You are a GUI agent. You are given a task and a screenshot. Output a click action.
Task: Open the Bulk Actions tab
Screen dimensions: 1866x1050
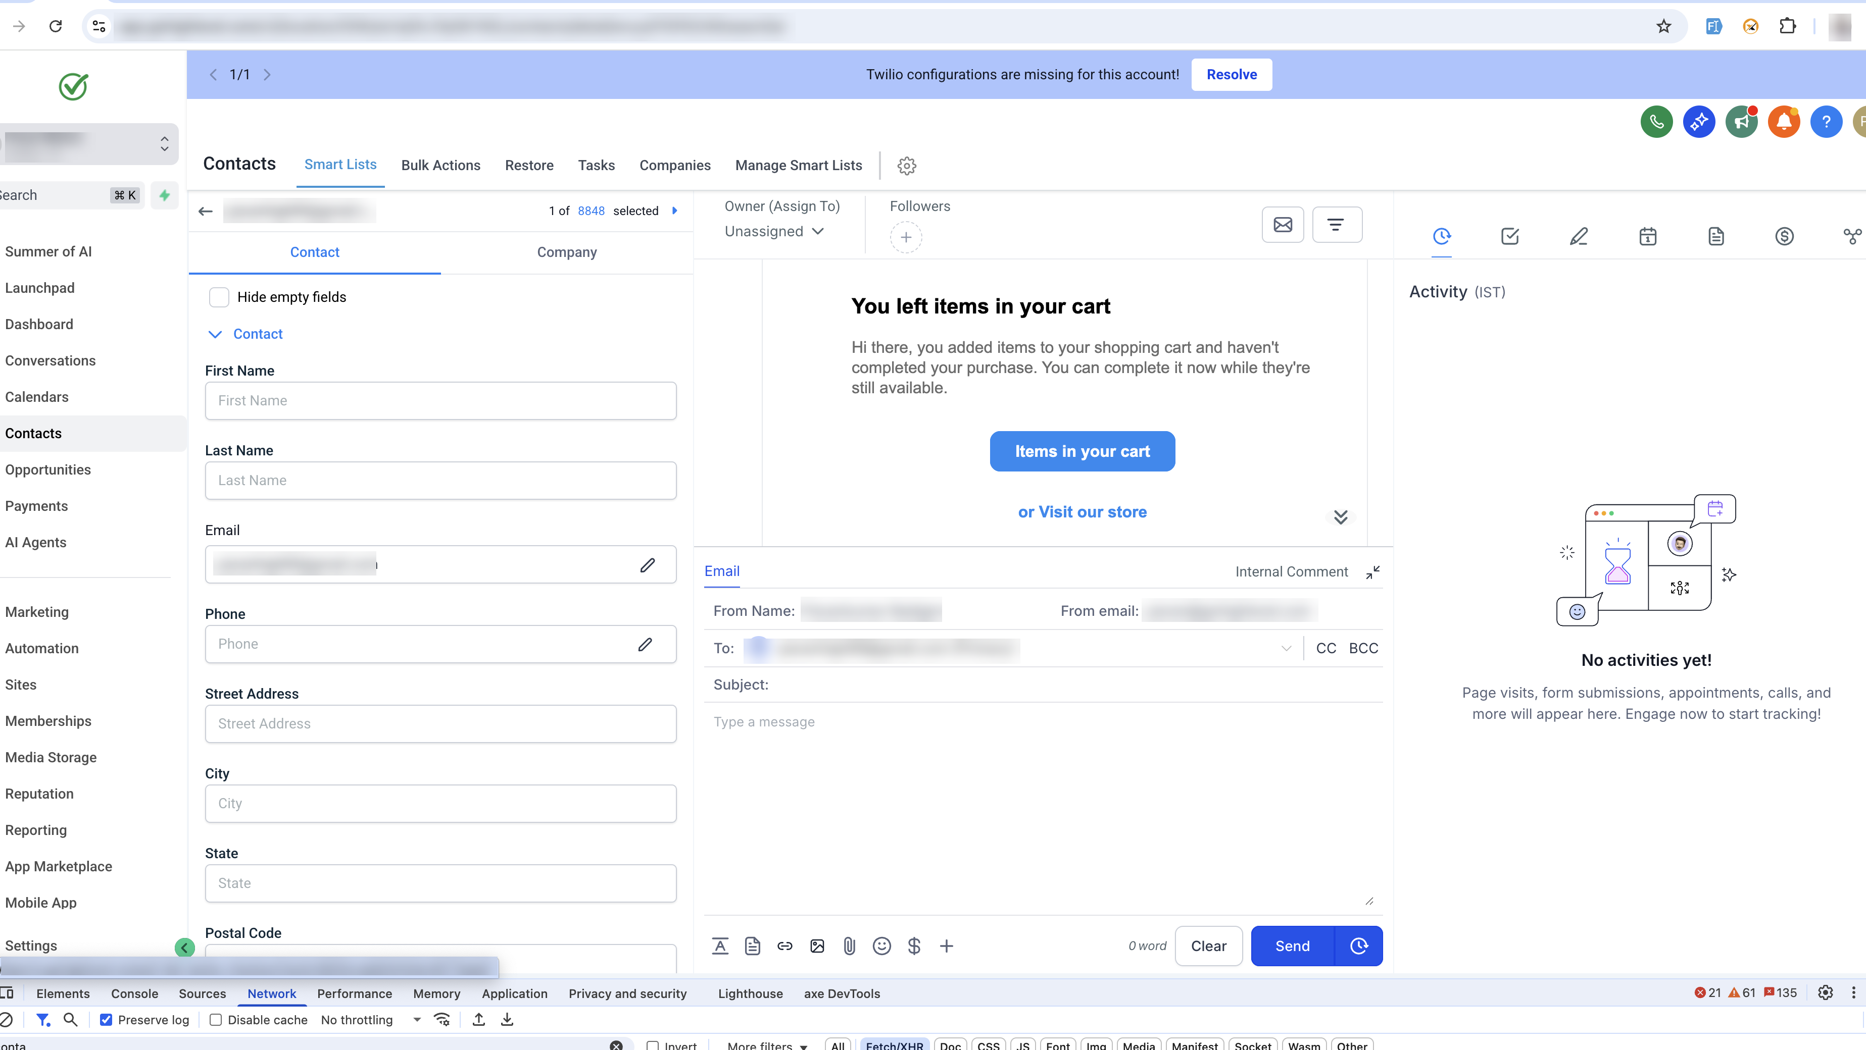click(440, 165)
